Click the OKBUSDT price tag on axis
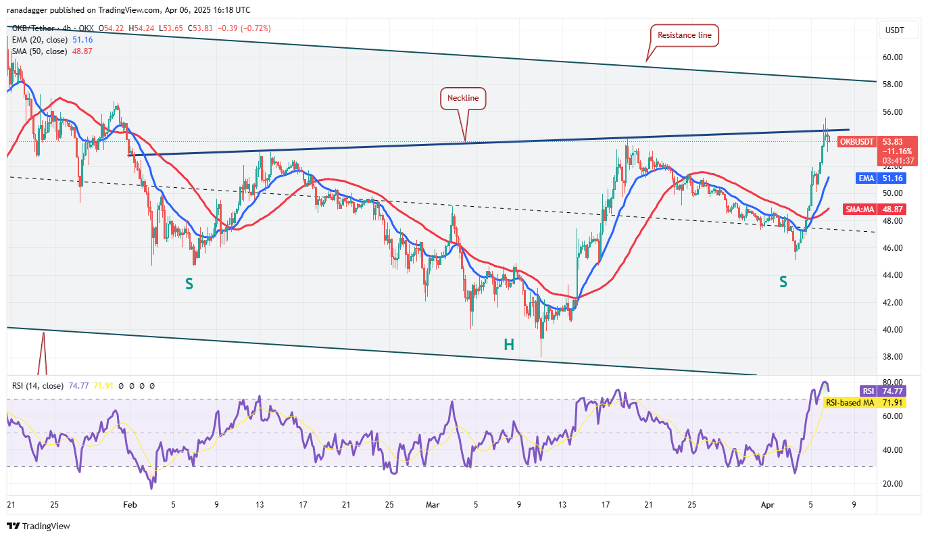Image resolution: width=928 pixels, height=538 pixels. pos(857,142)
